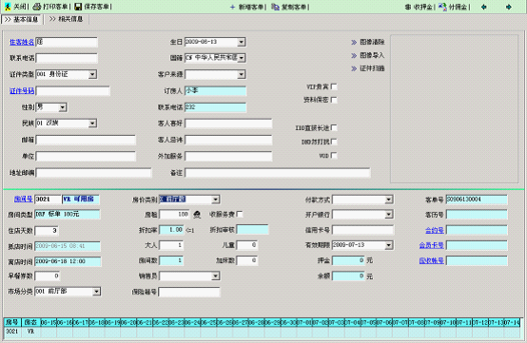Open the 会员卡号 link
The height and width of the screenshot is (343, 527).
pyautogui.click(x=431, y=245)
